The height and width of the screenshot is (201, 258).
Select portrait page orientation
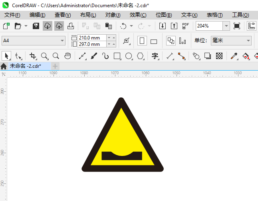coord(142,41)
